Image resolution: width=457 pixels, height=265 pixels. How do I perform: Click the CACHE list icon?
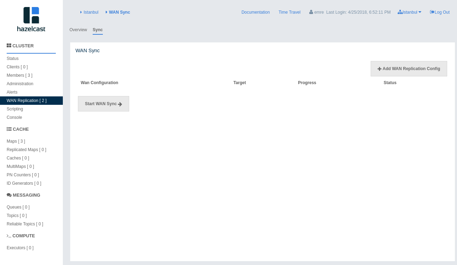[x=9, y=129]
